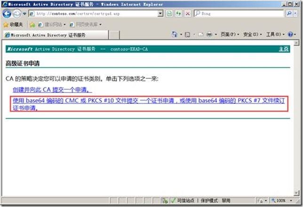Image resolution: width=303 pixels, height=207 pixels.
Task: Click the Forward navigation arrow
Action: [17, 14]
